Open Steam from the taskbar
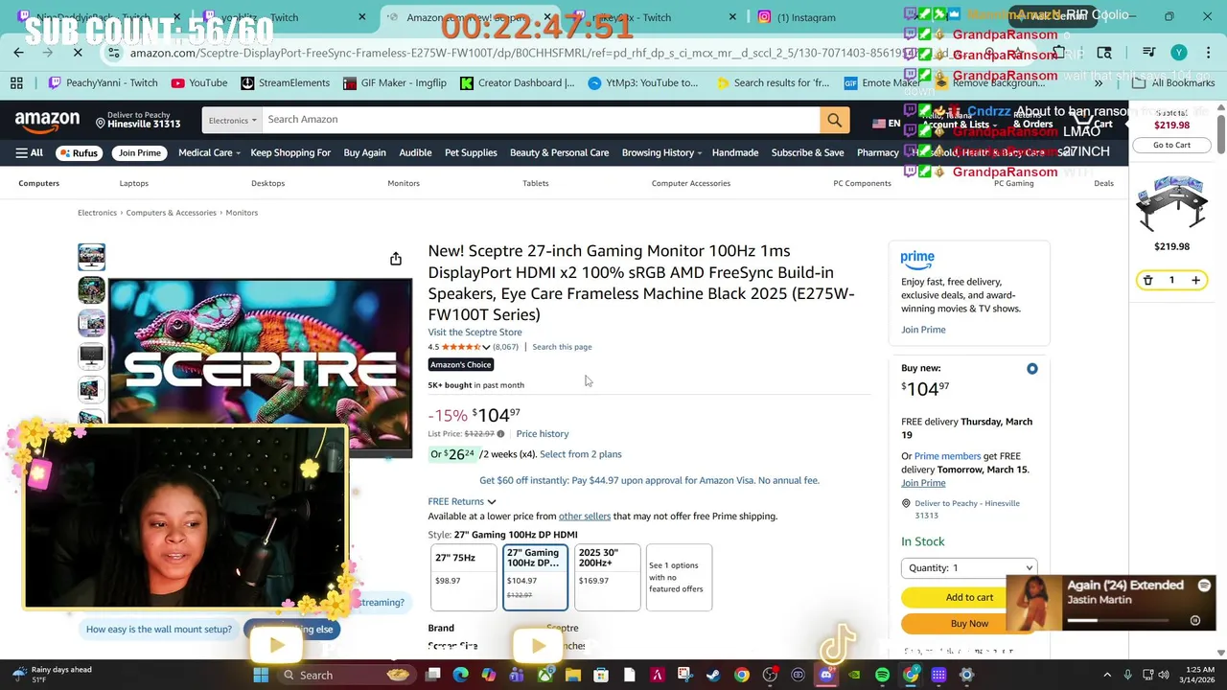 (x=713, y=675)
